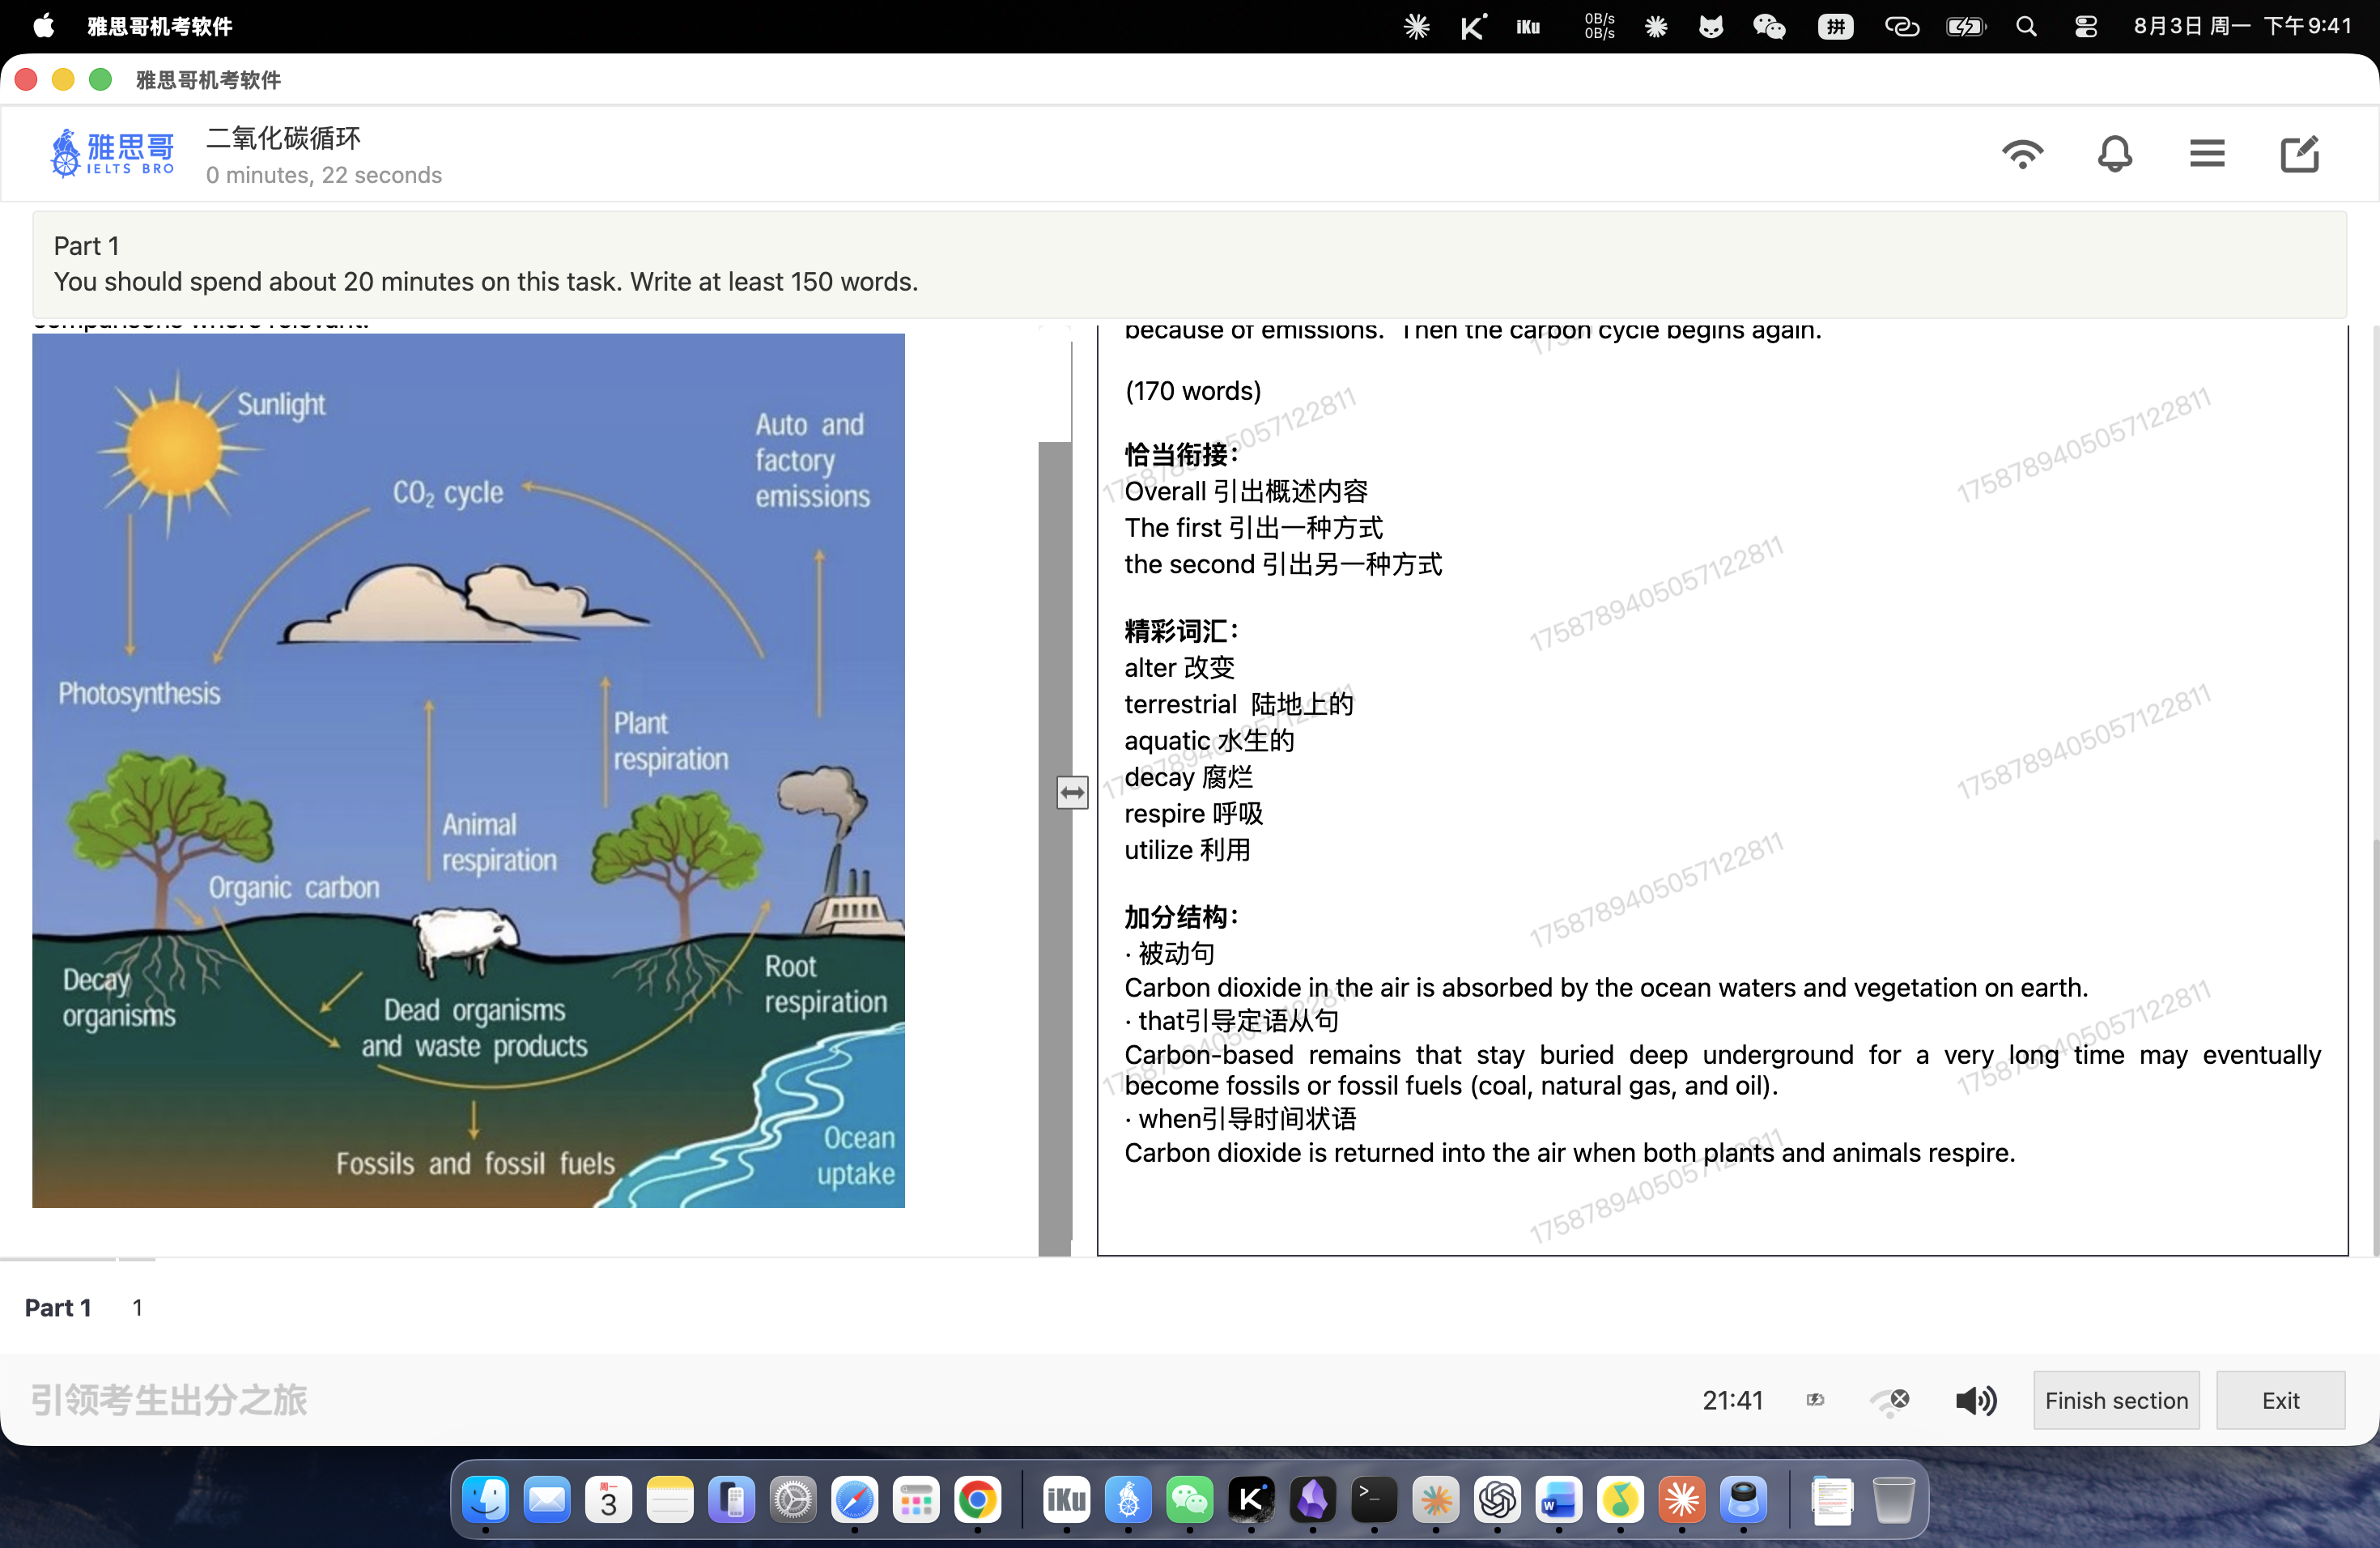Switch the 拼 input method in menu bar
This screenshot has height=1548, width=2380.
click(1835, 26)
